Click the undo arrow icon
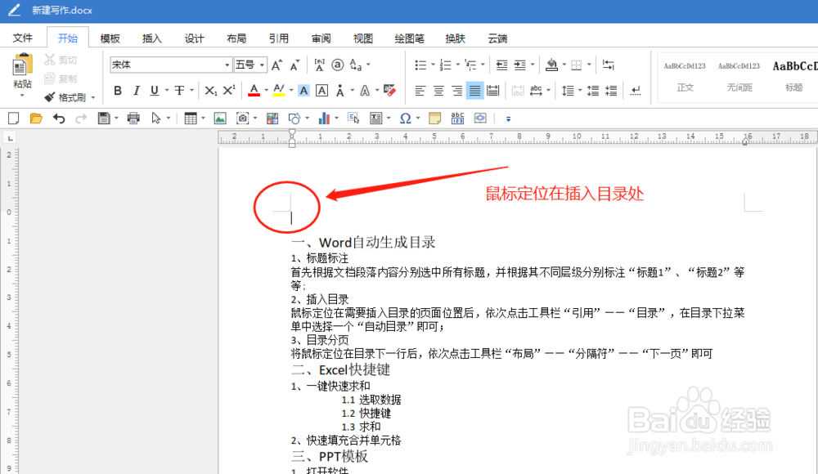 pos(57,118)
